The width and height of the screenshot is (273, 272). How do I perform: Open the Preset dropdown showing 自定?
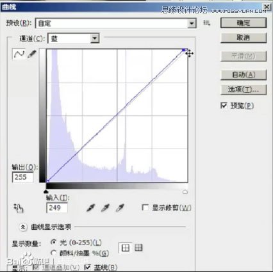point(115,23)
